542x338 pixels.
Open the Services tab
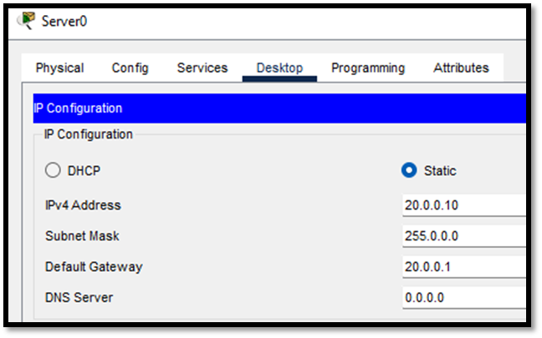coord(202,68)
